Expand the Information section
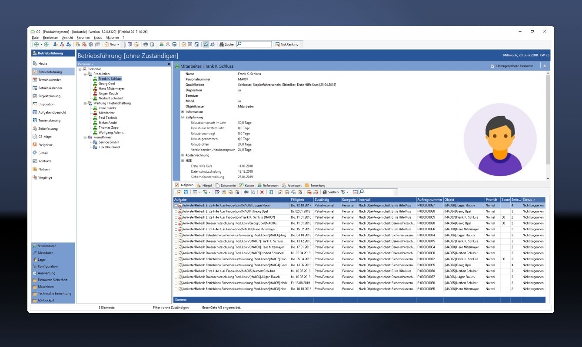 click(183, 112)
